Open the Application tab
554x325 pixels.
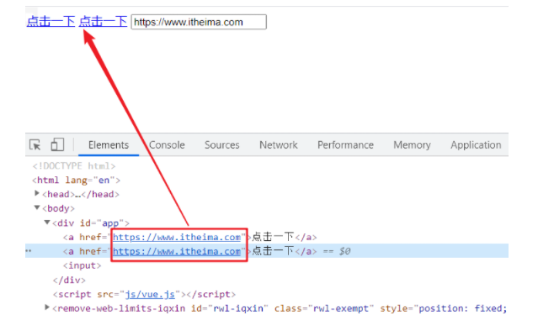[x=476, y=145]
